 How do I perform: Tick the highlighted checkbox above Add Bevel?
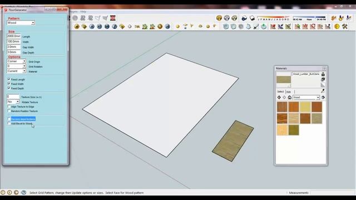(9, 119)
